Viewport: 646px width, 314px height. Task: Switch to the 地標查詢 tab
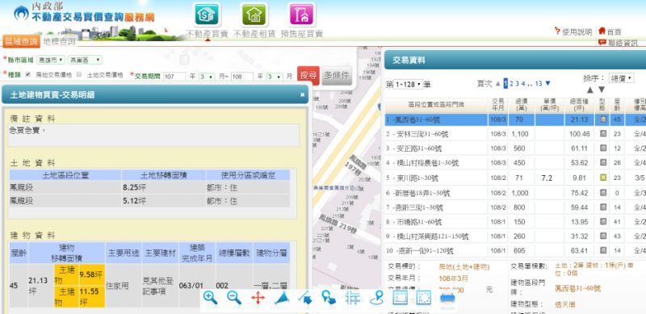point(59,41)
